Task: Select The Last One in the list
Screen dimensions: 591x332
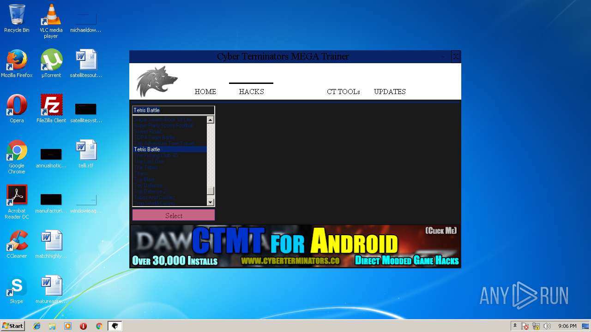Action: [x=169, y=161]
